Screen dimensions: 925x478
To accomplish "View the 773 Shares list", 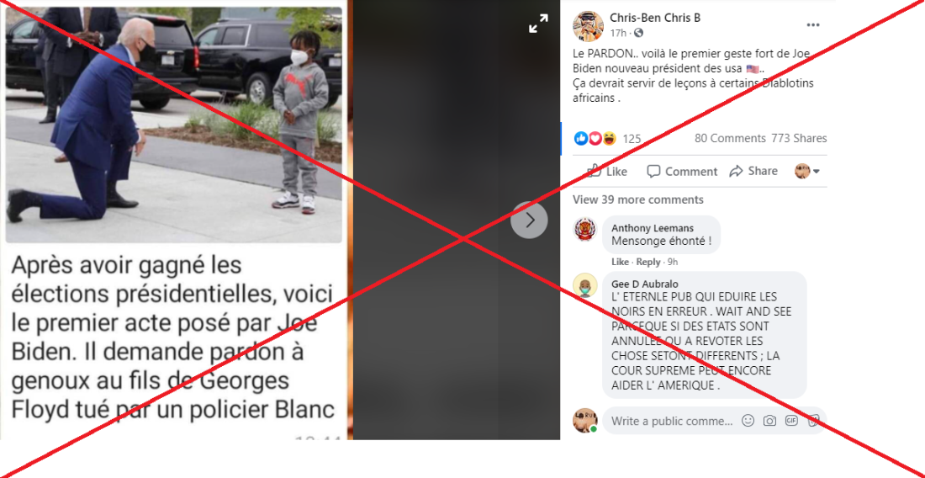I will [799, 138].
